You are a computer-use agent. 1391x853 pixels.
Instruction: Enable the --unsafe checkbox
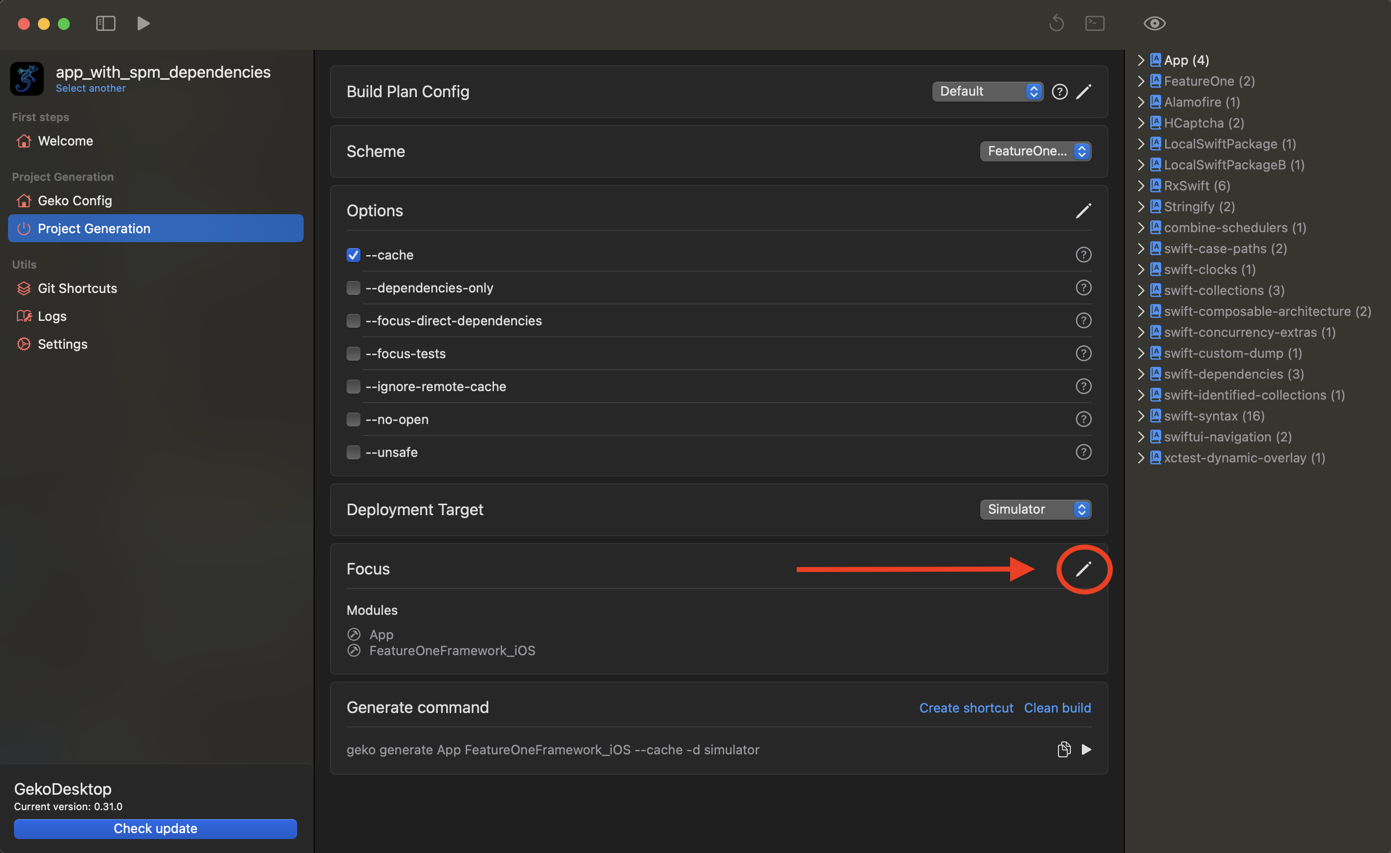coord(353,452)
